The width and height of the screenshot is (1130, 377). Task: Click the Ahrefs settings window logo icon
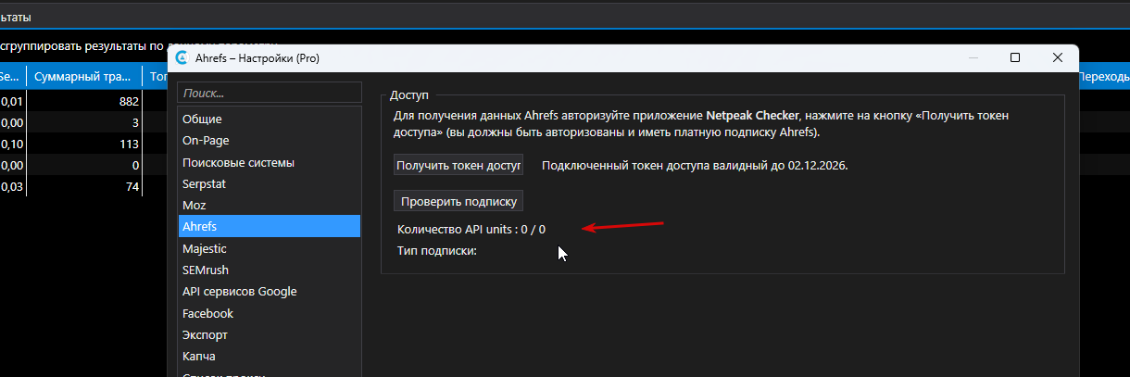182,57
